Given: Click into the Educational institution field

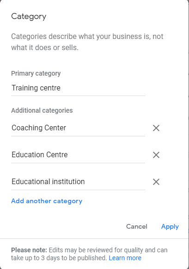Looking at the screenshot, I should (78, 182).
